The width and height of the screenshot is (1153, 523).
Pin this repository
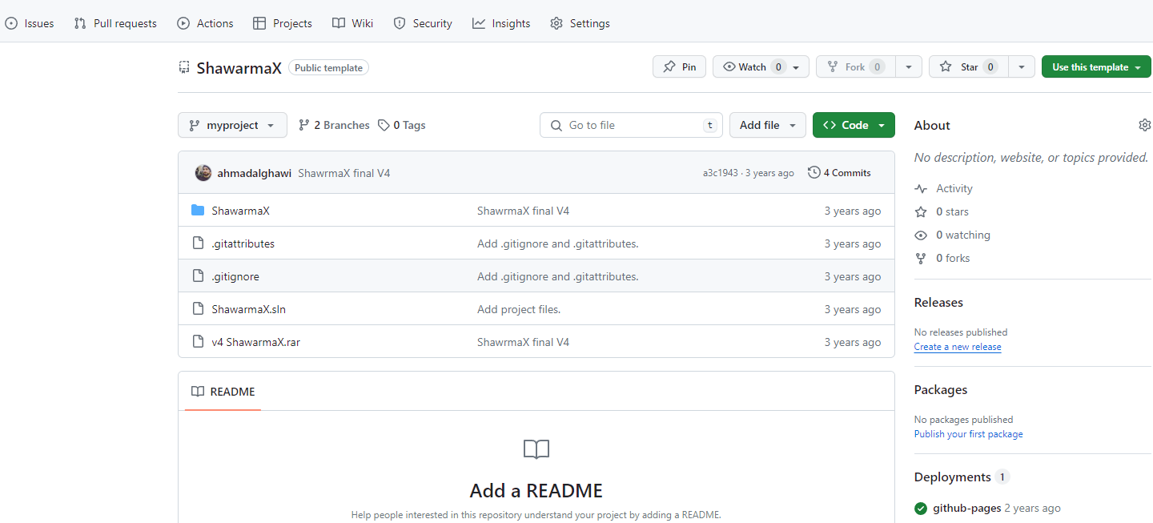pyautogui.click(x=679, y=67)
